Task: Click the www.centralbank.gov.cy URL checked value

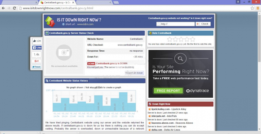Action: (130, 45)
